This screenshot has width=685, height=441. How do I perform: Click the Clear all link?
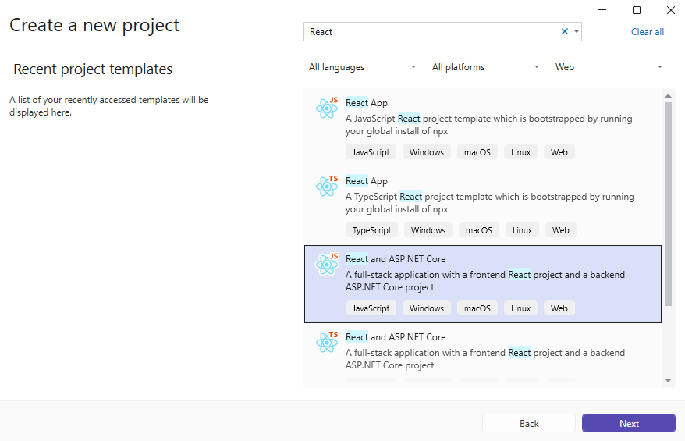[x=648, y=32]
